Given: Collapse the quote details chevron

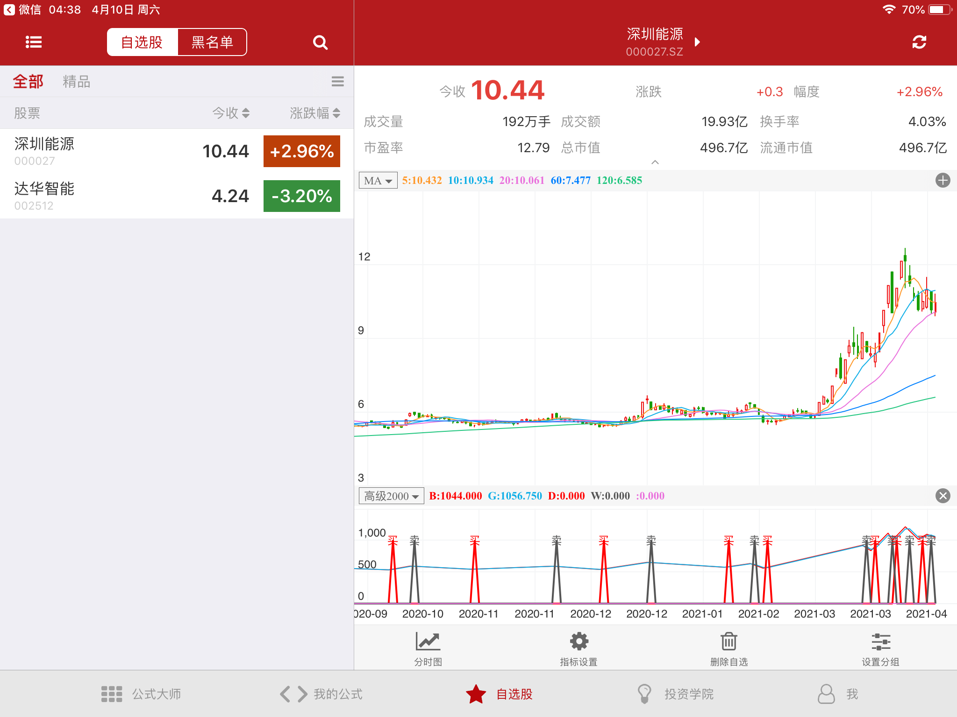Looking at the screenshot, I should pos(655,162).
